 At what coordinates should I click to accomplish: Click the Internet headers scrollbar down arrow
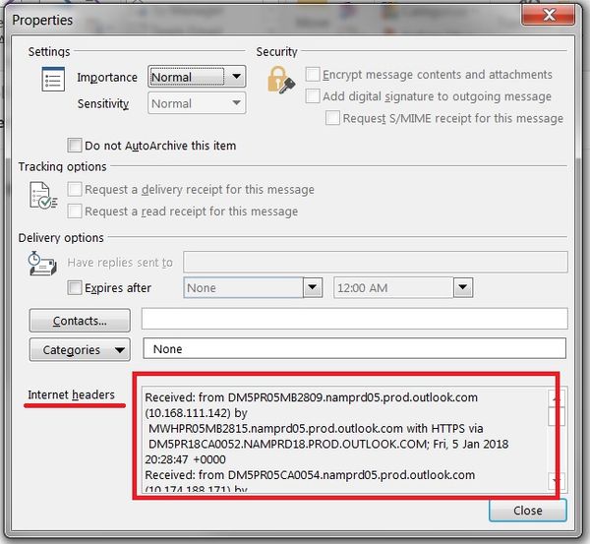[557, 481]
